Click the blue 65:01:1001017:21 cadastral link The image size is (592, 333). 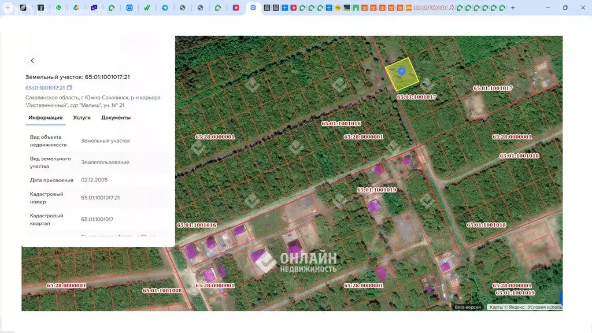(45, 88)
